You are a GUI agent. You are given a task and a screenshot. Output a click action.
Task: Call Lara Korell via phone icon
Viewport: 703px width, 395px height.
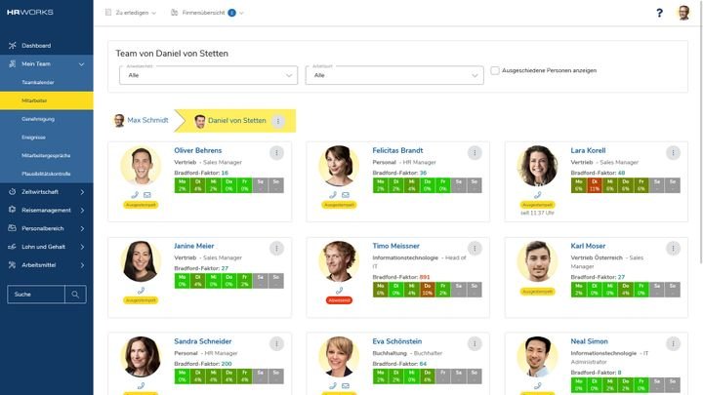[x=538, y=195]
